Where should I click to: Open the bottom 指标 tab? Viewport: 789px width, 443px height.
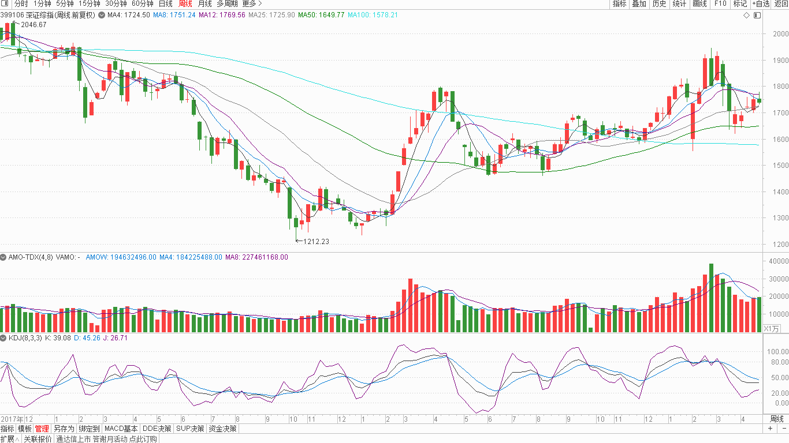[8, 429]
